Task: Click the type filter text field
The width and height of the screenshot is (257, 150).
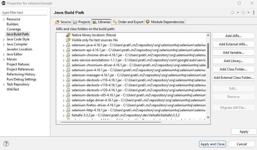Action: coord(24,13)
